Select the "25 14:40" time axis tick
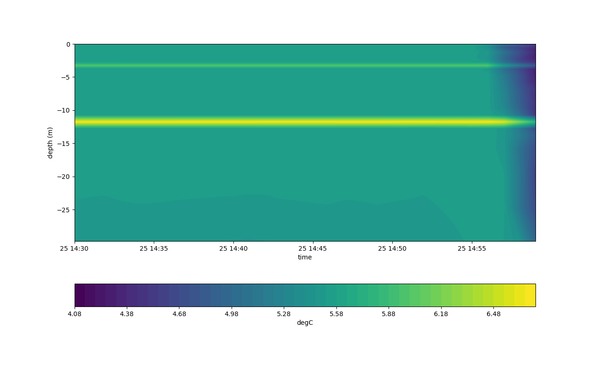 pos(233,249)
